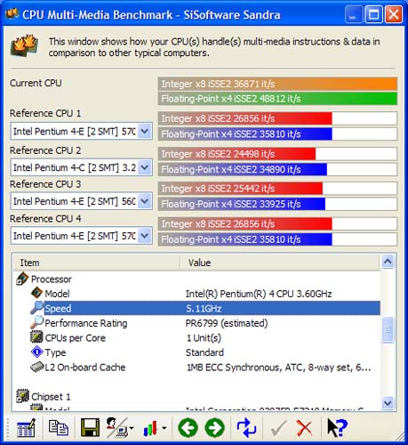Select the Model row

coord(196,294)
